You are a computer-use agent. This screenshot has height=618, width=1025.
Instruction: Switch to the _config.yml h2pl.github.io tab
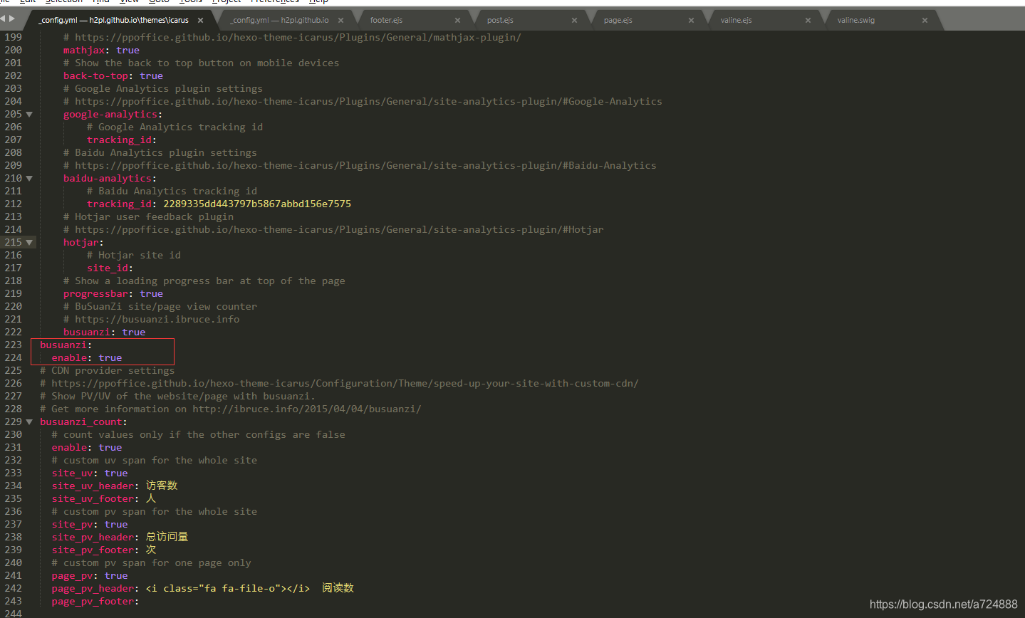pyautogui.click(x=279, y=20)
